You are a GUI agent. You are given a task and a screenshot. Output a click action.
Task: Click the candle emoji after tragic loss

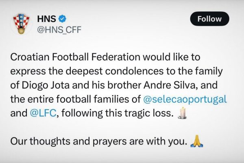pyautogui.click(x=182, y=113)
